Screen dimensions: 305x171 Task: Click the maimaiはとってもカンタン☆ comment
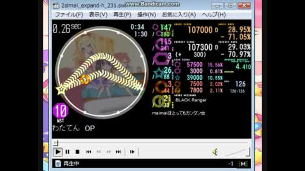point(178,113)
